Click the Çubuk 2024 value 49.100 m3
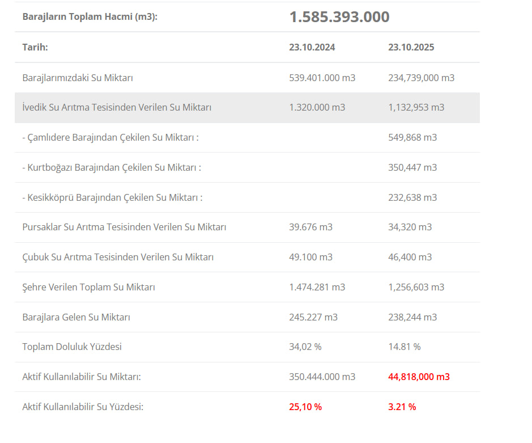The height and width of the screenshot is (443, 532). tap(310, 257)
